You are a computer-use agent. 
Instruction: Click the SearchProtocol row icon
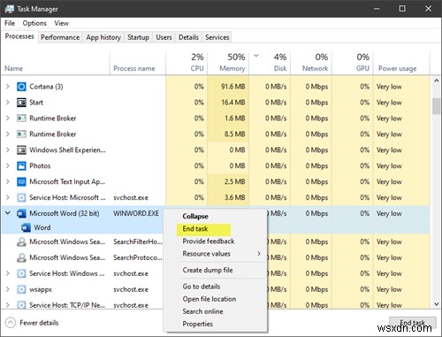click(x=21, y=257)
